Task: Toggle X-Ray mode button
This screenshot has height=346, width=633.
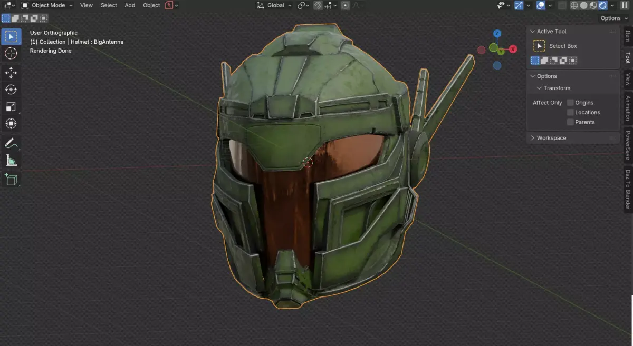Action: 562,5
